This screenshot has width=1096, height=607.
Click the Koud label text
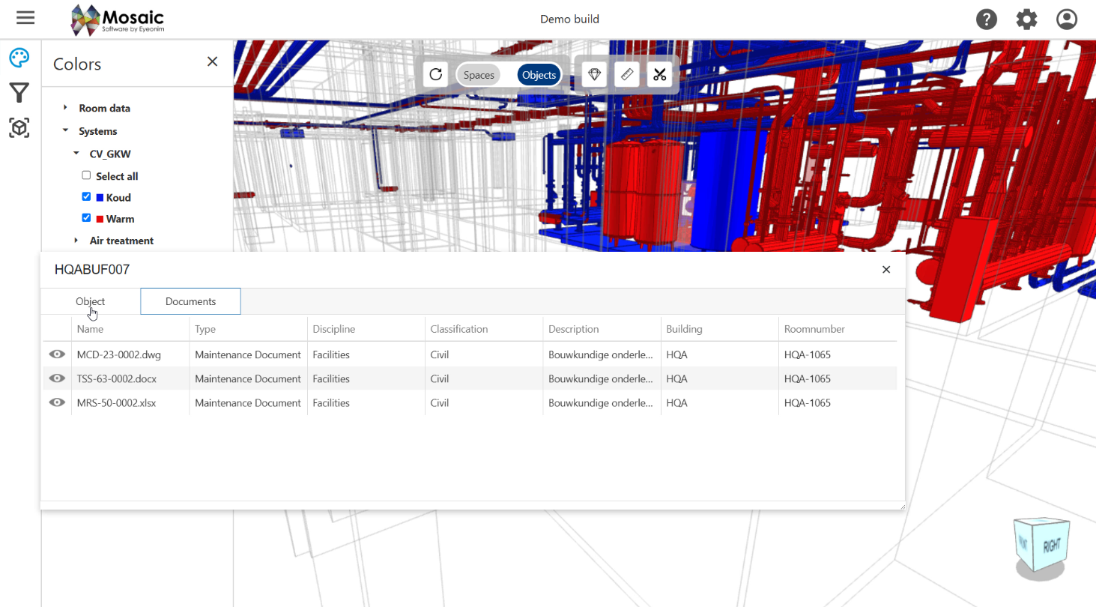[x=118, y=198]
